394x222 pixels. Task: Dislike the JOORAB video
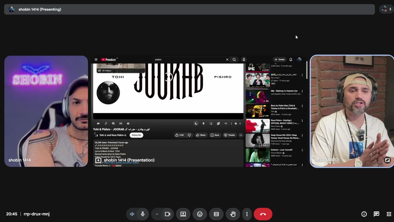189,135
